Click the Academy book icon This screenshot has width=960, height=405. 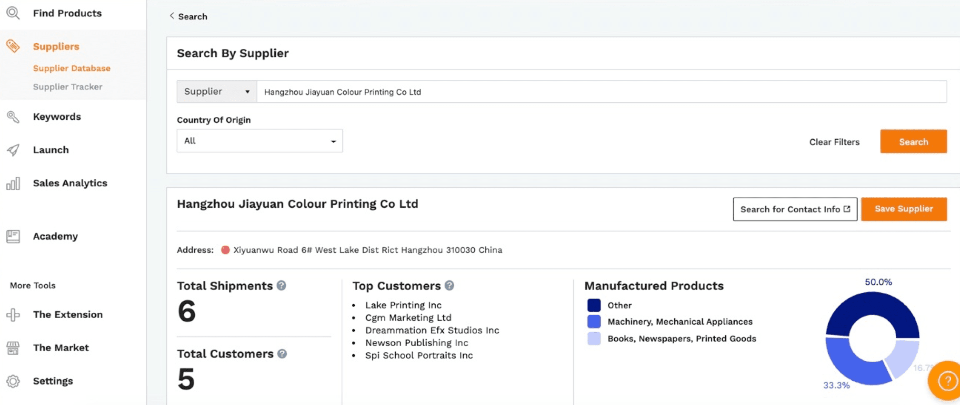tap(13, 236)
